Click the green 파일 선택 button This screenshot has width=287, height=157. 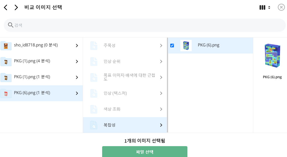(145, 152)
